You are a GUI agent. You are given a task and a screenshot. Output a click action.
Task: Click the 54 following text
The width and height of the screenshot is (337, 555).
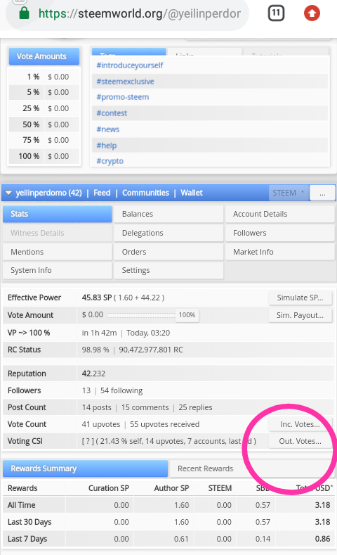pos(121,391)
